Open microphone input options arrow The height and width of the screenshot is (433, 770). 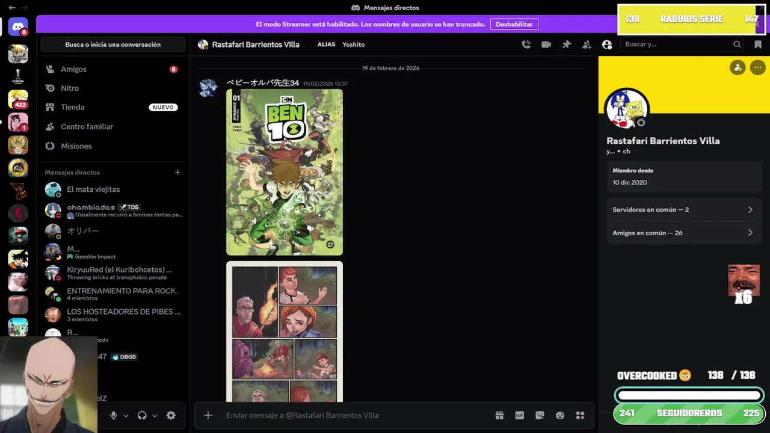coord(126,416)
